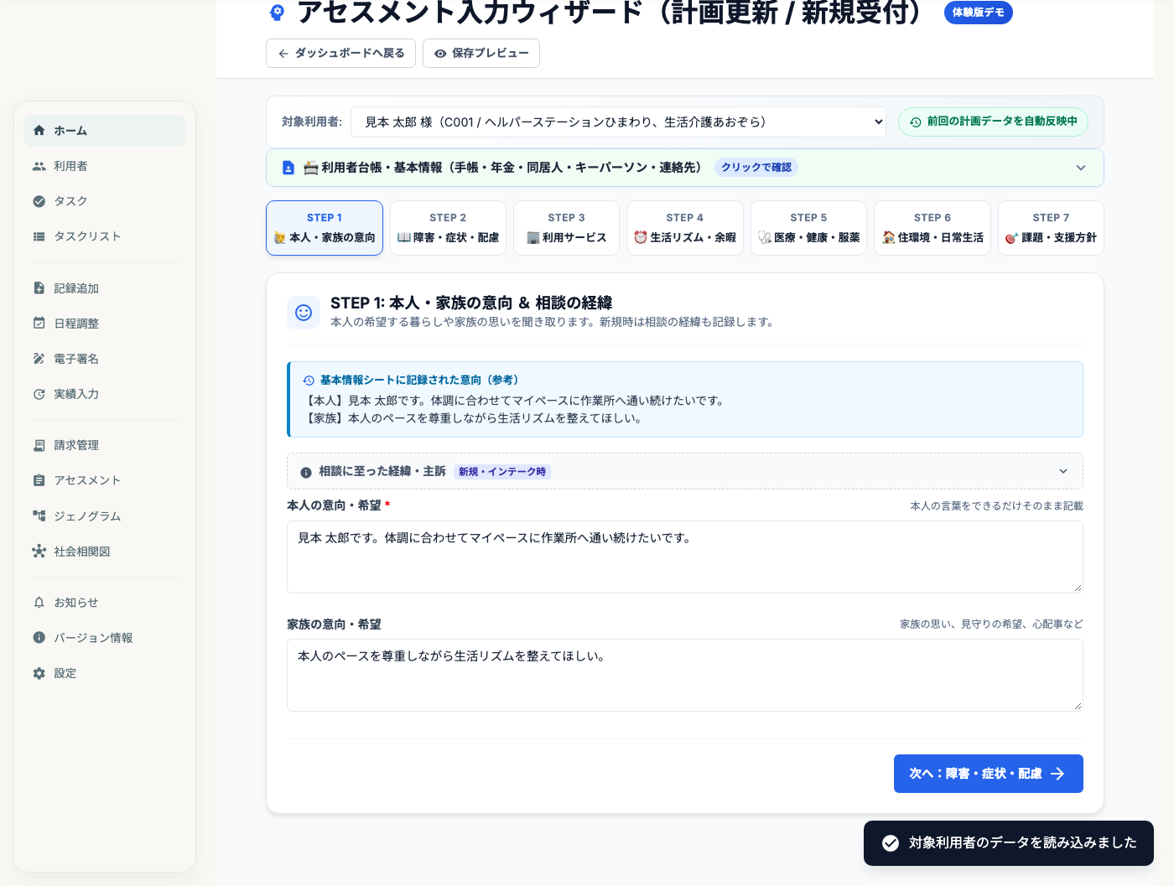This screenshot has height=886, width=1174.
Task: Click the お知らせ bell icon
Action: 39,603
